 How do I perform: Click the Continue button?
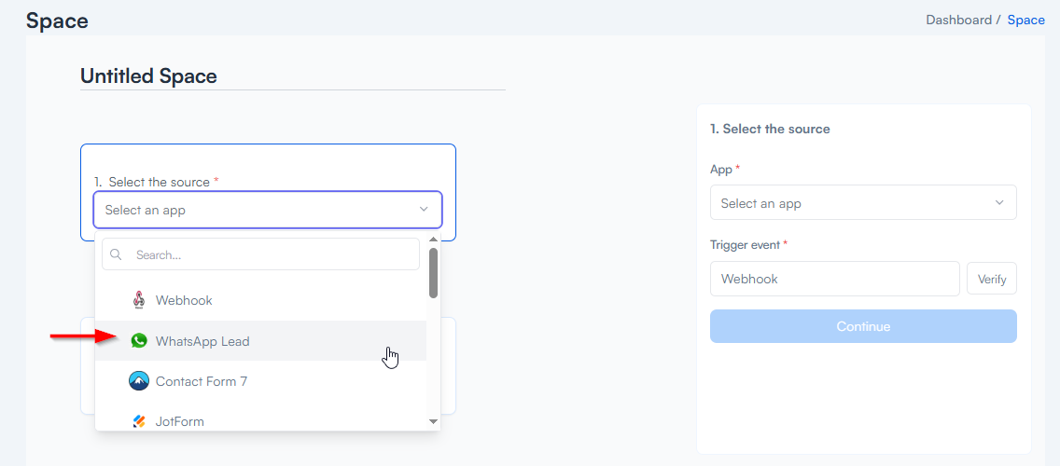coord(863,326)
